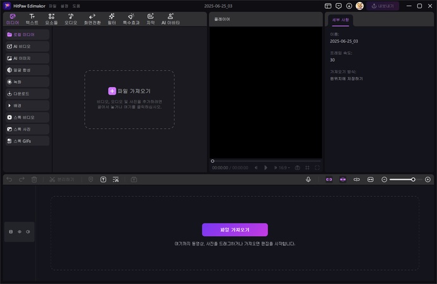This screenshot has width=437, height=284.
Task: Toggle the track lock icon in timeline
Action: (11, 232)
